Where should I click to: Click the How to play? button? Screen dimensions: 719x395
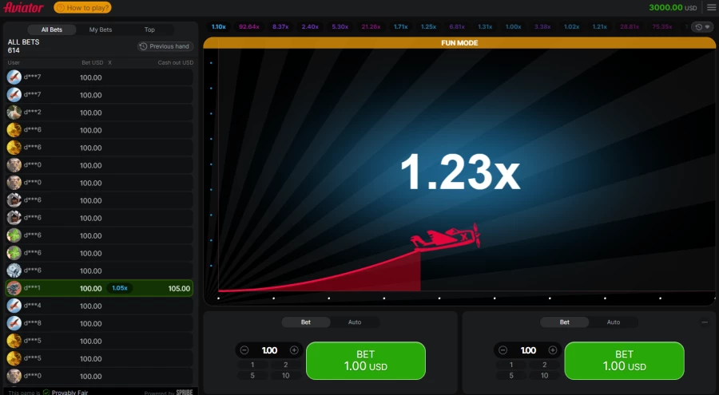[x=83, y=7]
